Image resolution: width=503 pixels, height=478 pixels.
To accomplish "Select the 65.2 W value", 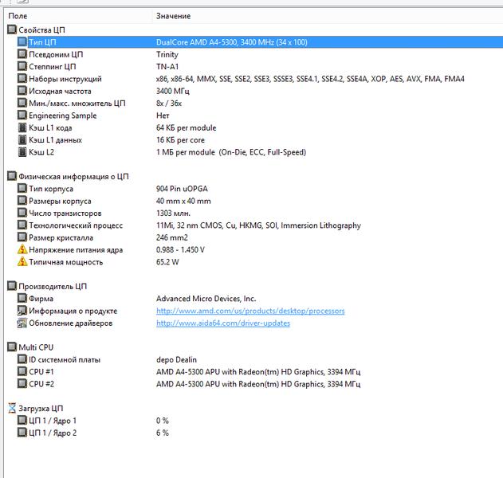I will pos(167,262).
